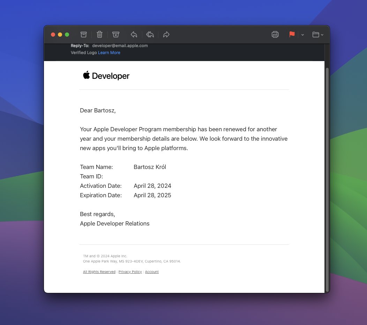Open the Account footer link
Image resolution: width=367 pixels, height=325 pixels.
coord(152,272)
